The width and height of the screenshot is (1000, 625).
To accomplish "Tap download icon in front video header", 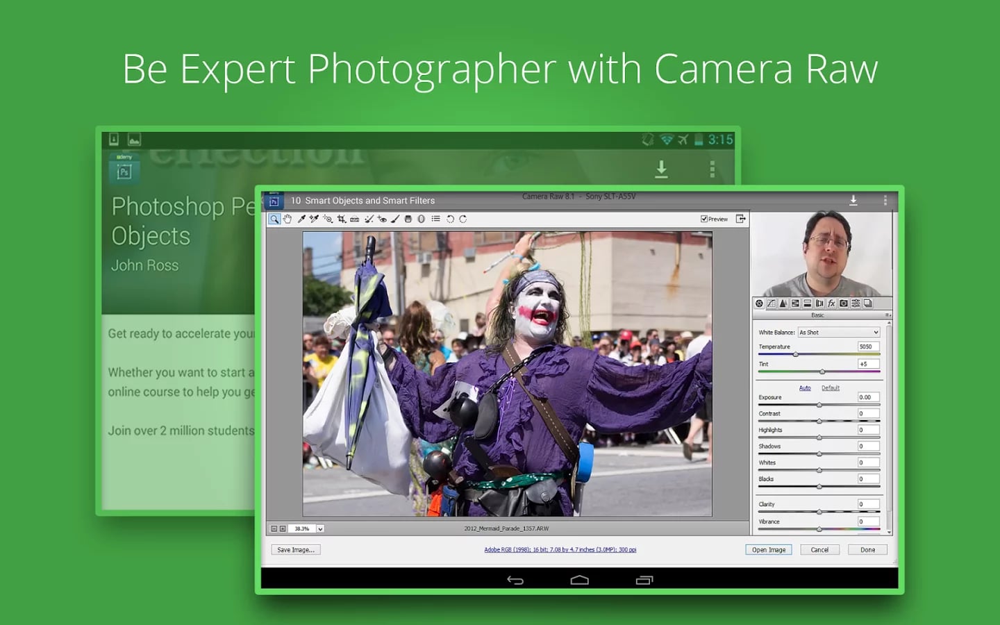I will pos(853,200).
